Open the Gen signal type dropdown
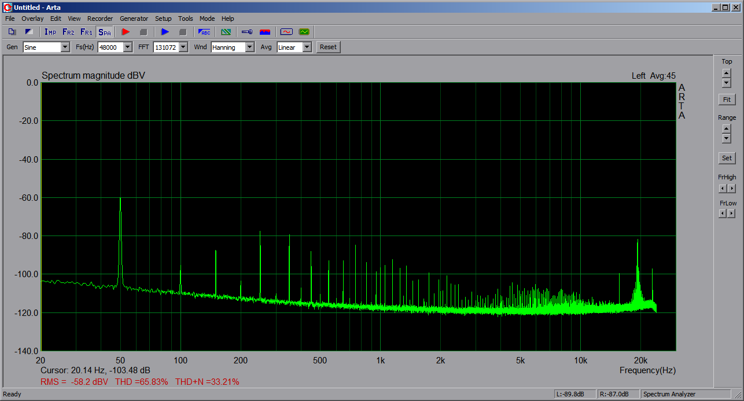The width and height of the screenshot is (744, 401). point(65,47)
